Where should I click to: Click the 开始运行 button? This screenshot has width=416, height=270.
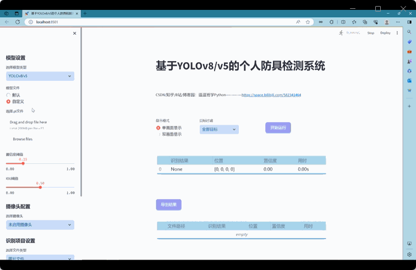point(278,128)
